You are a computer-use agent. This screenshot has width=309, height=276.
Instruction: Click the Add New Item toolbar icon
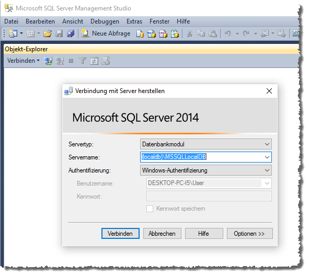point(30,33)
